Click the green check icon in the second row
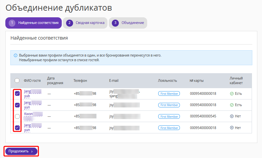The height and width of the screenshot is (158, 262). 232,105
